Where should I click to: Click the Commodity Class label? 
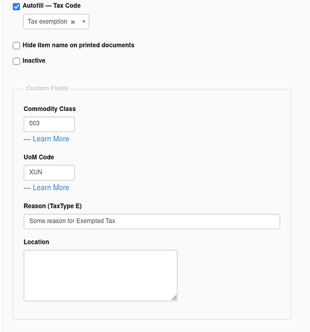[50, 109]
